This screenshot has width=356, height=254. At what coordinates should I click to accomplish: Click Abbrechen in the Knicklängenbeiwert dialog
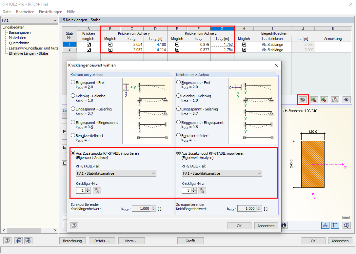click(x=266, y=225)
